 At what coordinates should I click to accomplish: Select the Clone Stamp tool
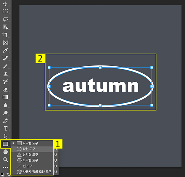[x=5, y=74]
